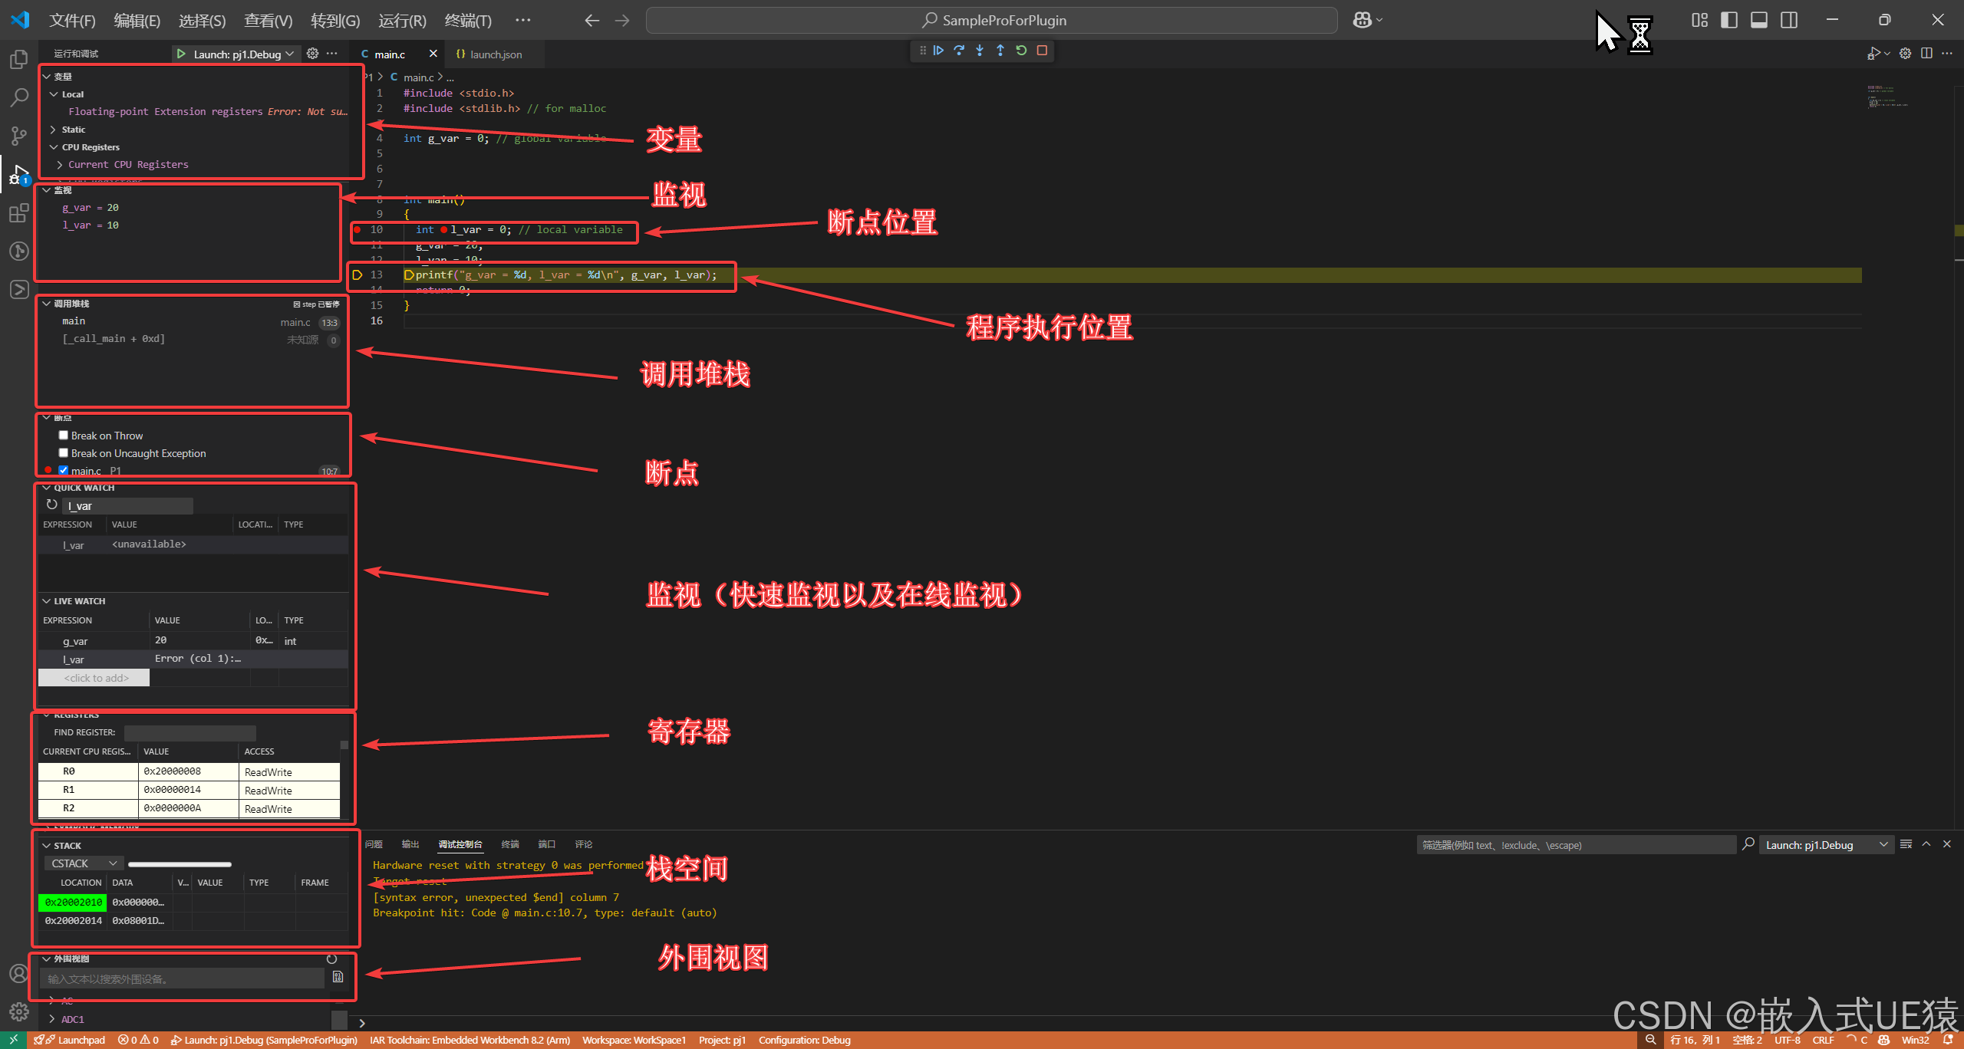Click the Step Over debug icon

pos(959,51)
